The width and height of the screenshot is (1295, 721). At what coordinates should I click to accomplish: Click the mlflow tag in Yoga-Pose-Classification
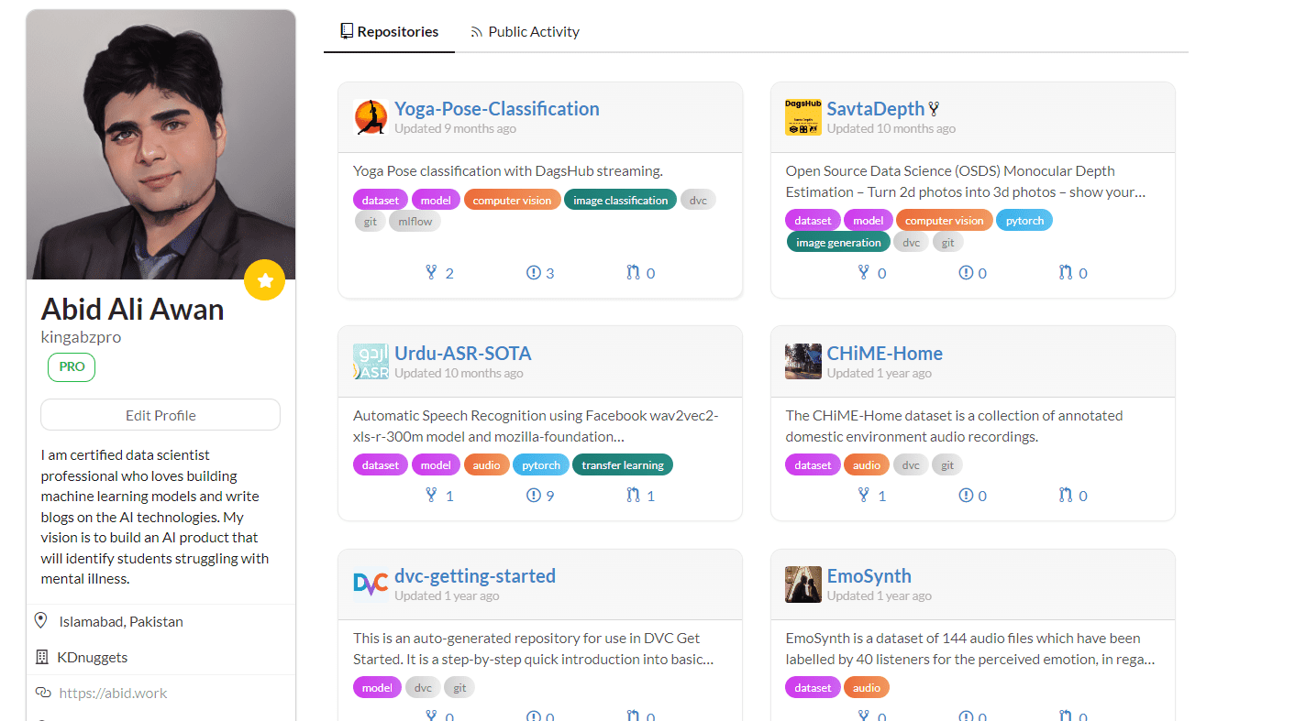click(x=415, y=221)
